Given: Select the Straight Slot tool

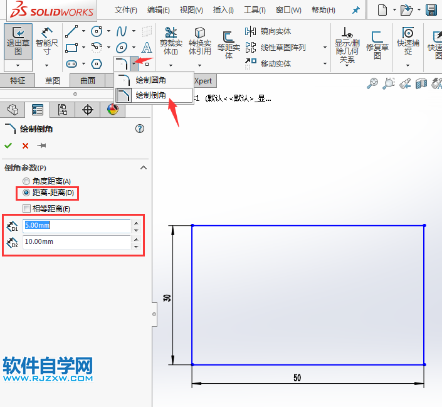Looking at the screenshot, I should [71, 64].
